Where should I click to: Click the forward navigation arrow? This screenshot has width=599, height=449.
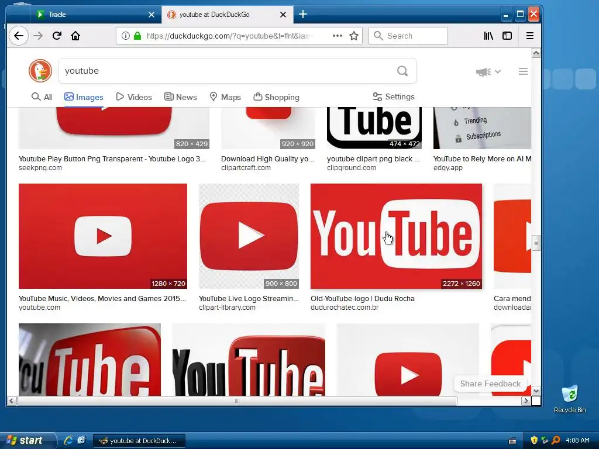pos(38,36)
